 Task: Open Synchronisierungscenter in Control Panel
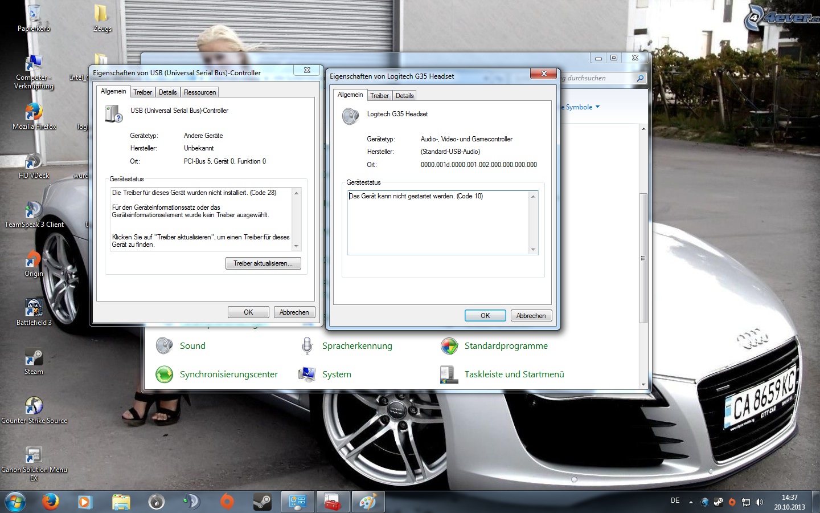(229, 374)
